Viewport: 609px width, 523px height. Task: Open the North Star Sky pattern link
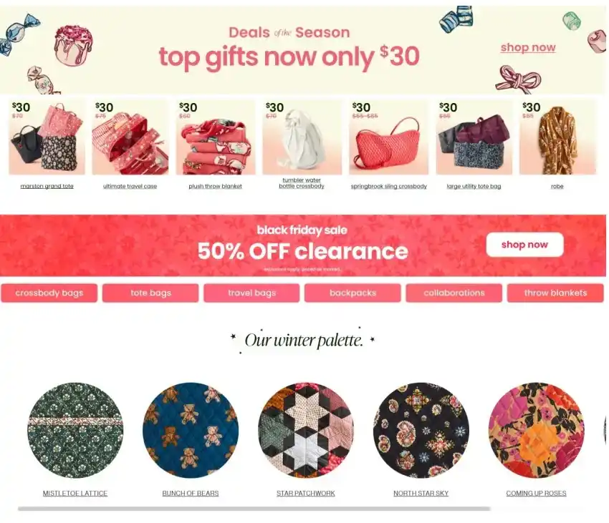[x=421, y=493]
